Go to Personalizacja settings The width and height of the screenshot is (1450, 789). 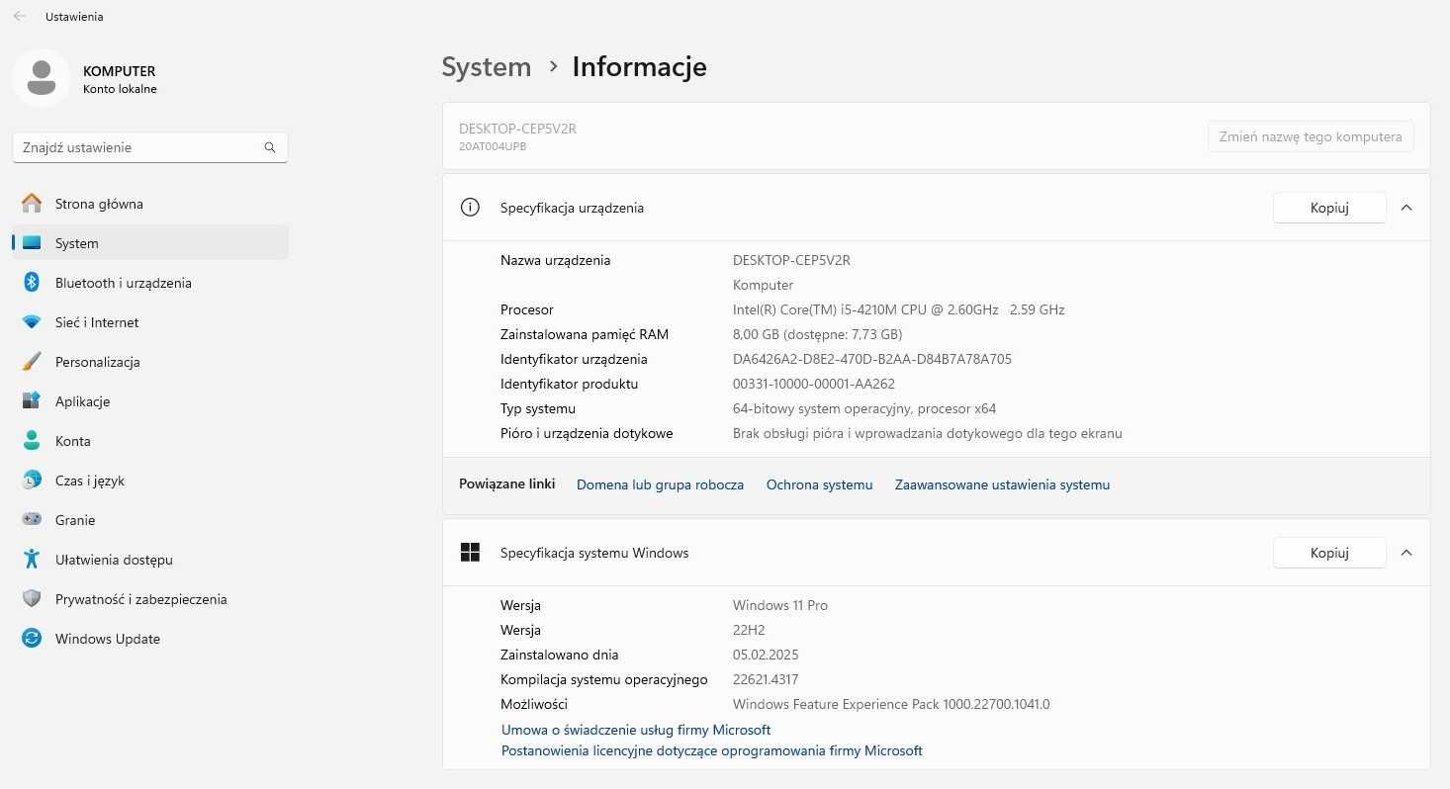coord(150,362)
